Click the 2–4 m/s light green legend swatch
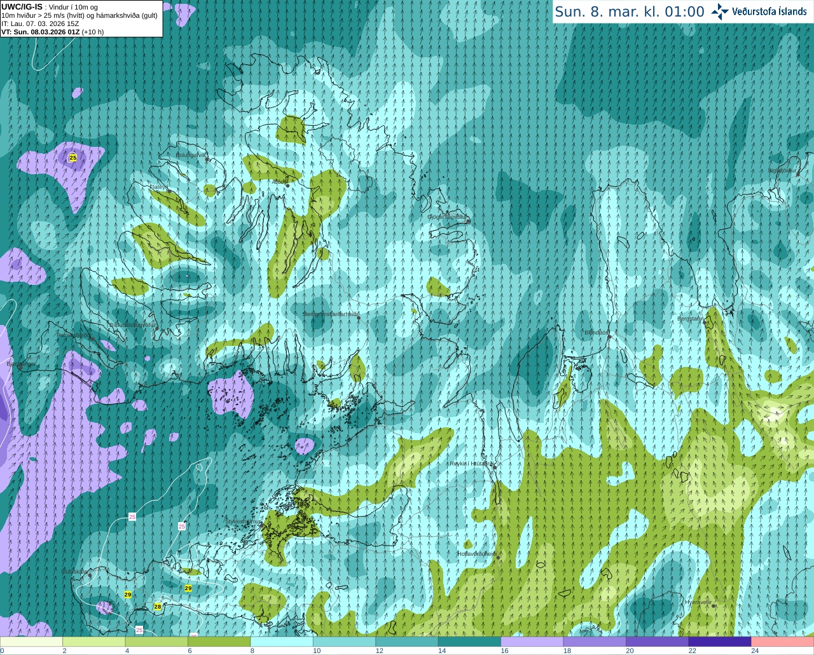814x655 pixels. pyautogui.click(x=93, y=642)
